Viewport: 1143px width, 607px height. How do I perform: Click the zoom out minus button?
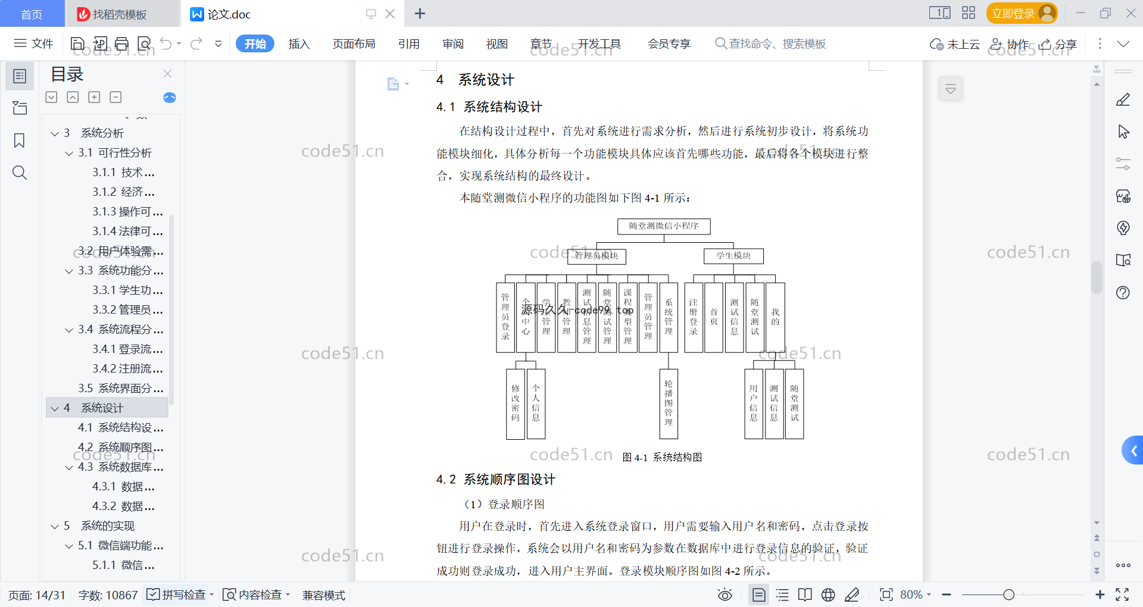tap(947, 595)
